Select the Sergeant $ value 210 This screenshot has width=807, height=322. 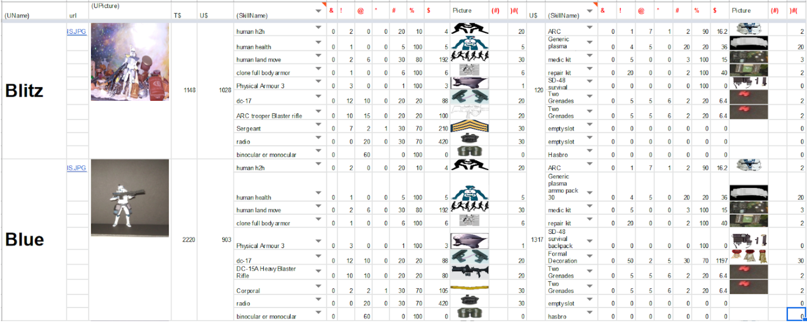(443, 129)
